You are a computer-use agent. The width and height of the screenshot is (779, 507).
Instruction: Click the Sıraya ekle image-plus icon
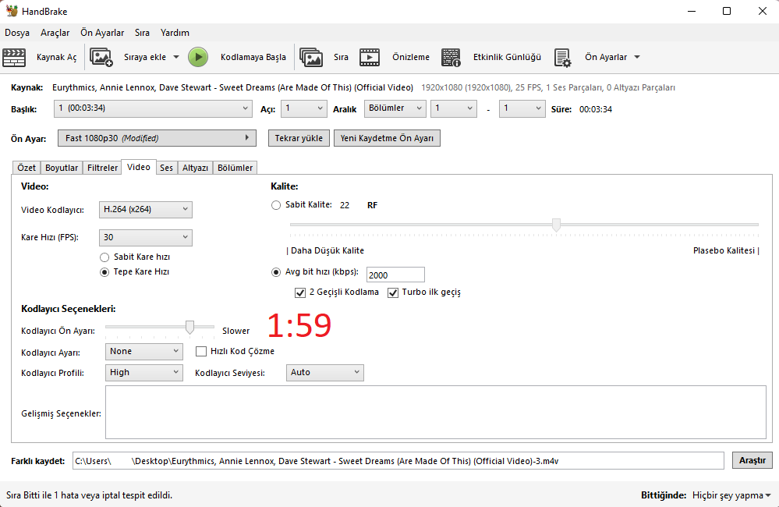click(101, 57)
